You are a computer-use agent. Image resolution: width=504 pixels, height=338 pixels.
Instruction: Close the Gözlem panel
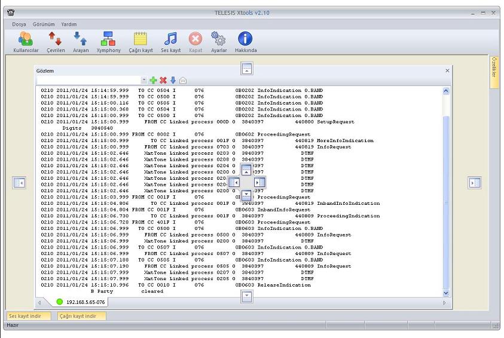[x=447, y=70]
